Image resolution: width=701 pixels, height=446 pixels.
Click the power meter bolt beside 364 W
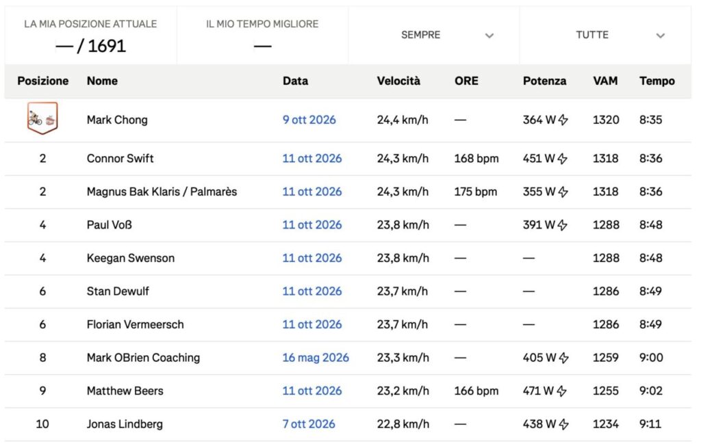[563, 120]
